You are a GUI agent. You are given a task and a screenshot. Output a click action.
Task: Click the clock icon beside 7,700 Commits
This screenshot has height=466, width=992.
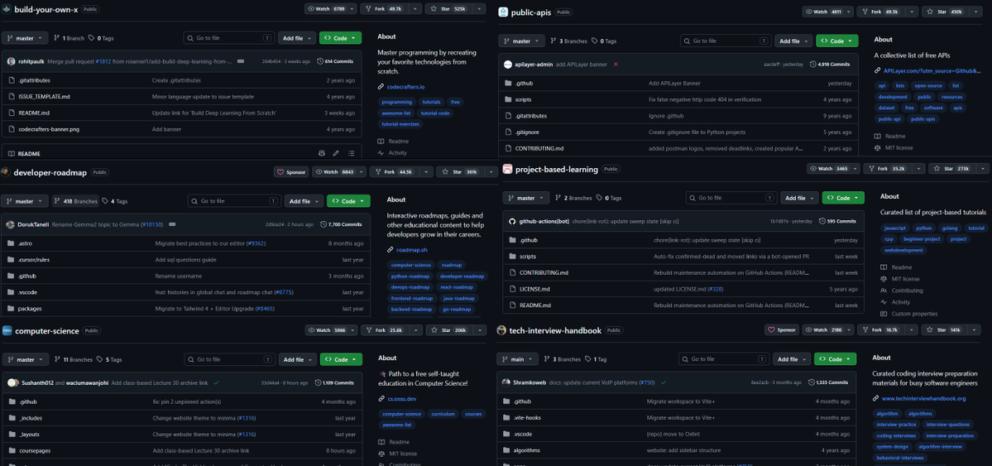(x=324, y=224)
